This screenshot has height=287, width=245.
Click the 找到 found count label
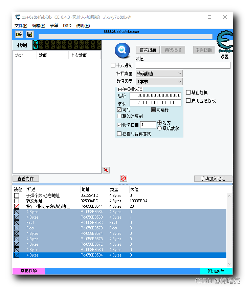pyautogui.click(x=22, y=45)
